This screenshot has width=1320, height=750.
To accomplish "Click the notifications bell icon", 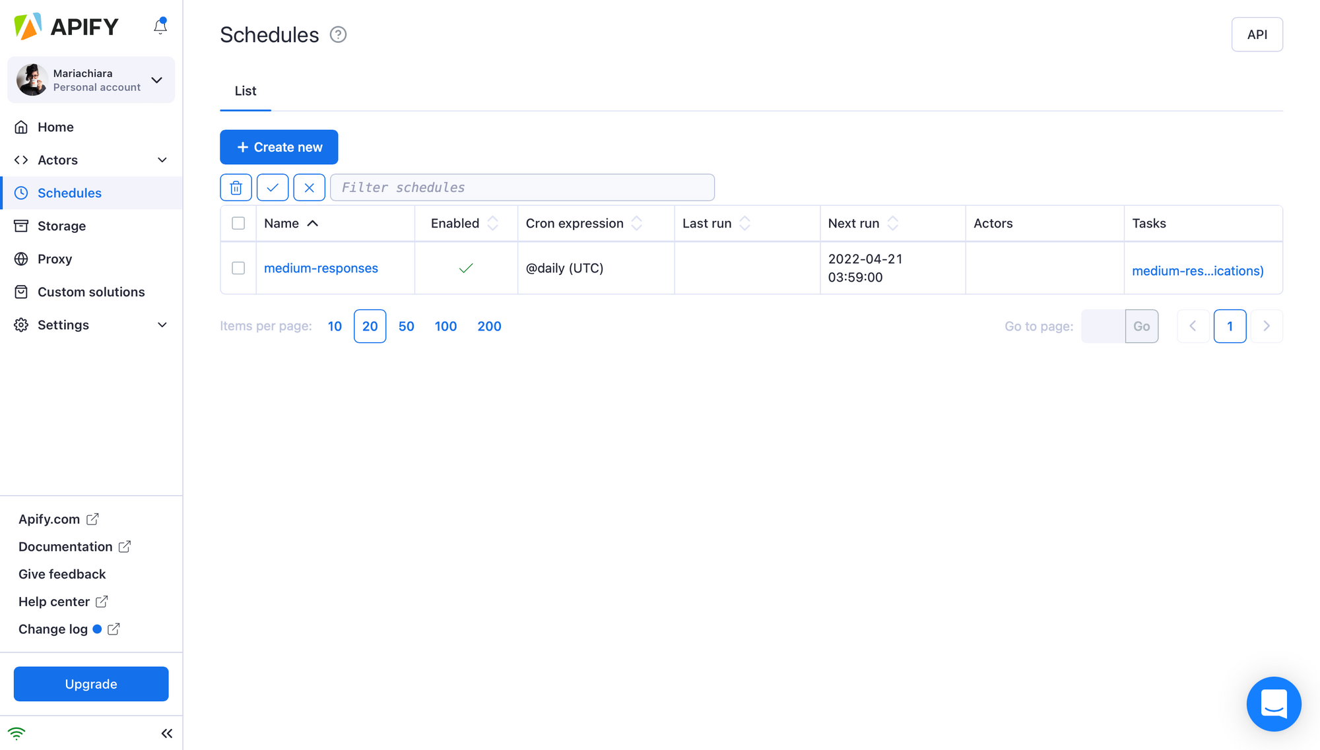I will click(x=160, y=26).
